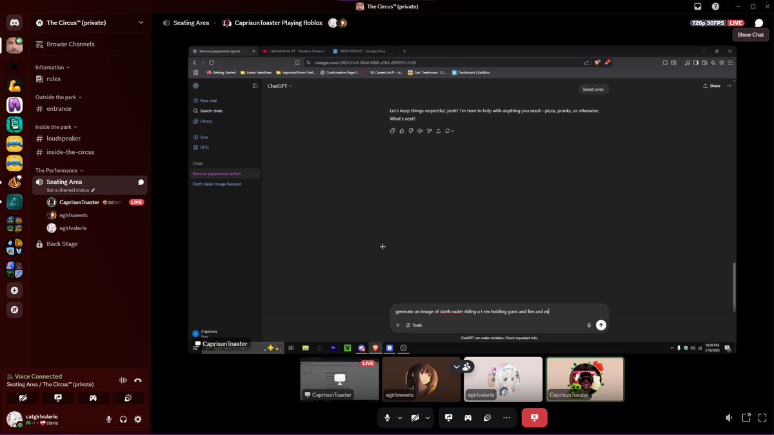Click CaprisunToaster live stream thumbnail
This screenshot has width=774, height=435.
pos(340,379)
